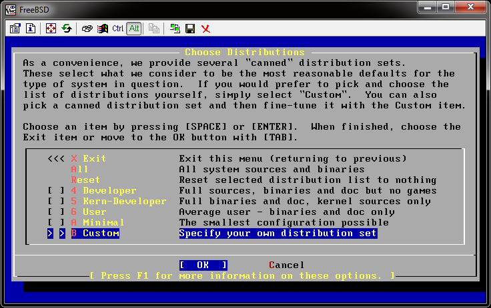Minimize the FreeBSD VNC window
This screenshot has width=491, height=308.
(428, 7)
